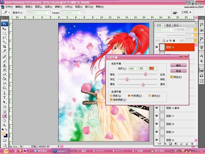
Task: Adjust the 洋红-绿色 magenta-green slider handle
Action: (127, 79)
